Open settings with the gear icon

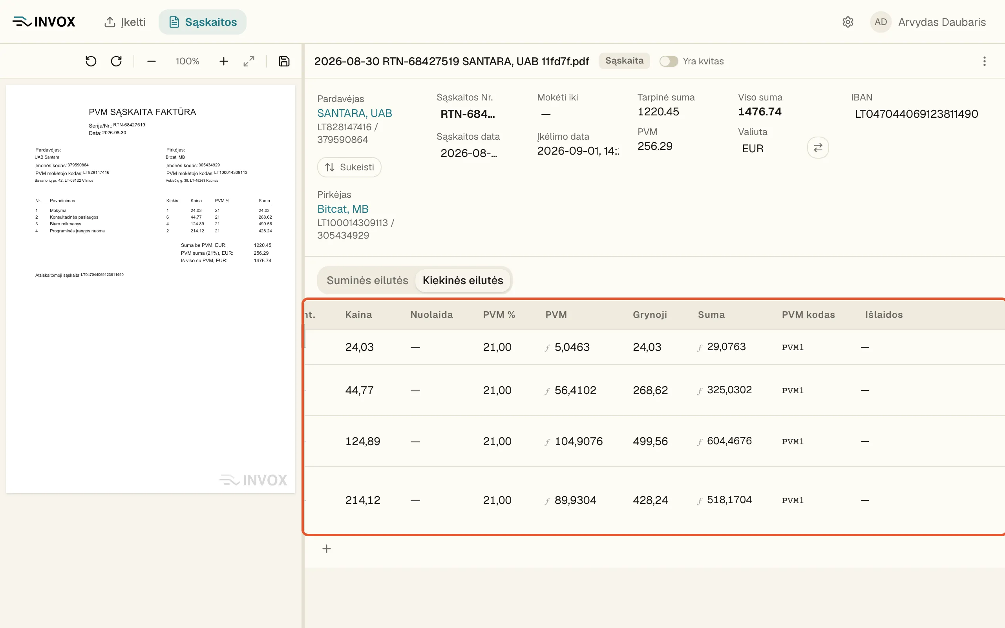[x=848, y=22]
